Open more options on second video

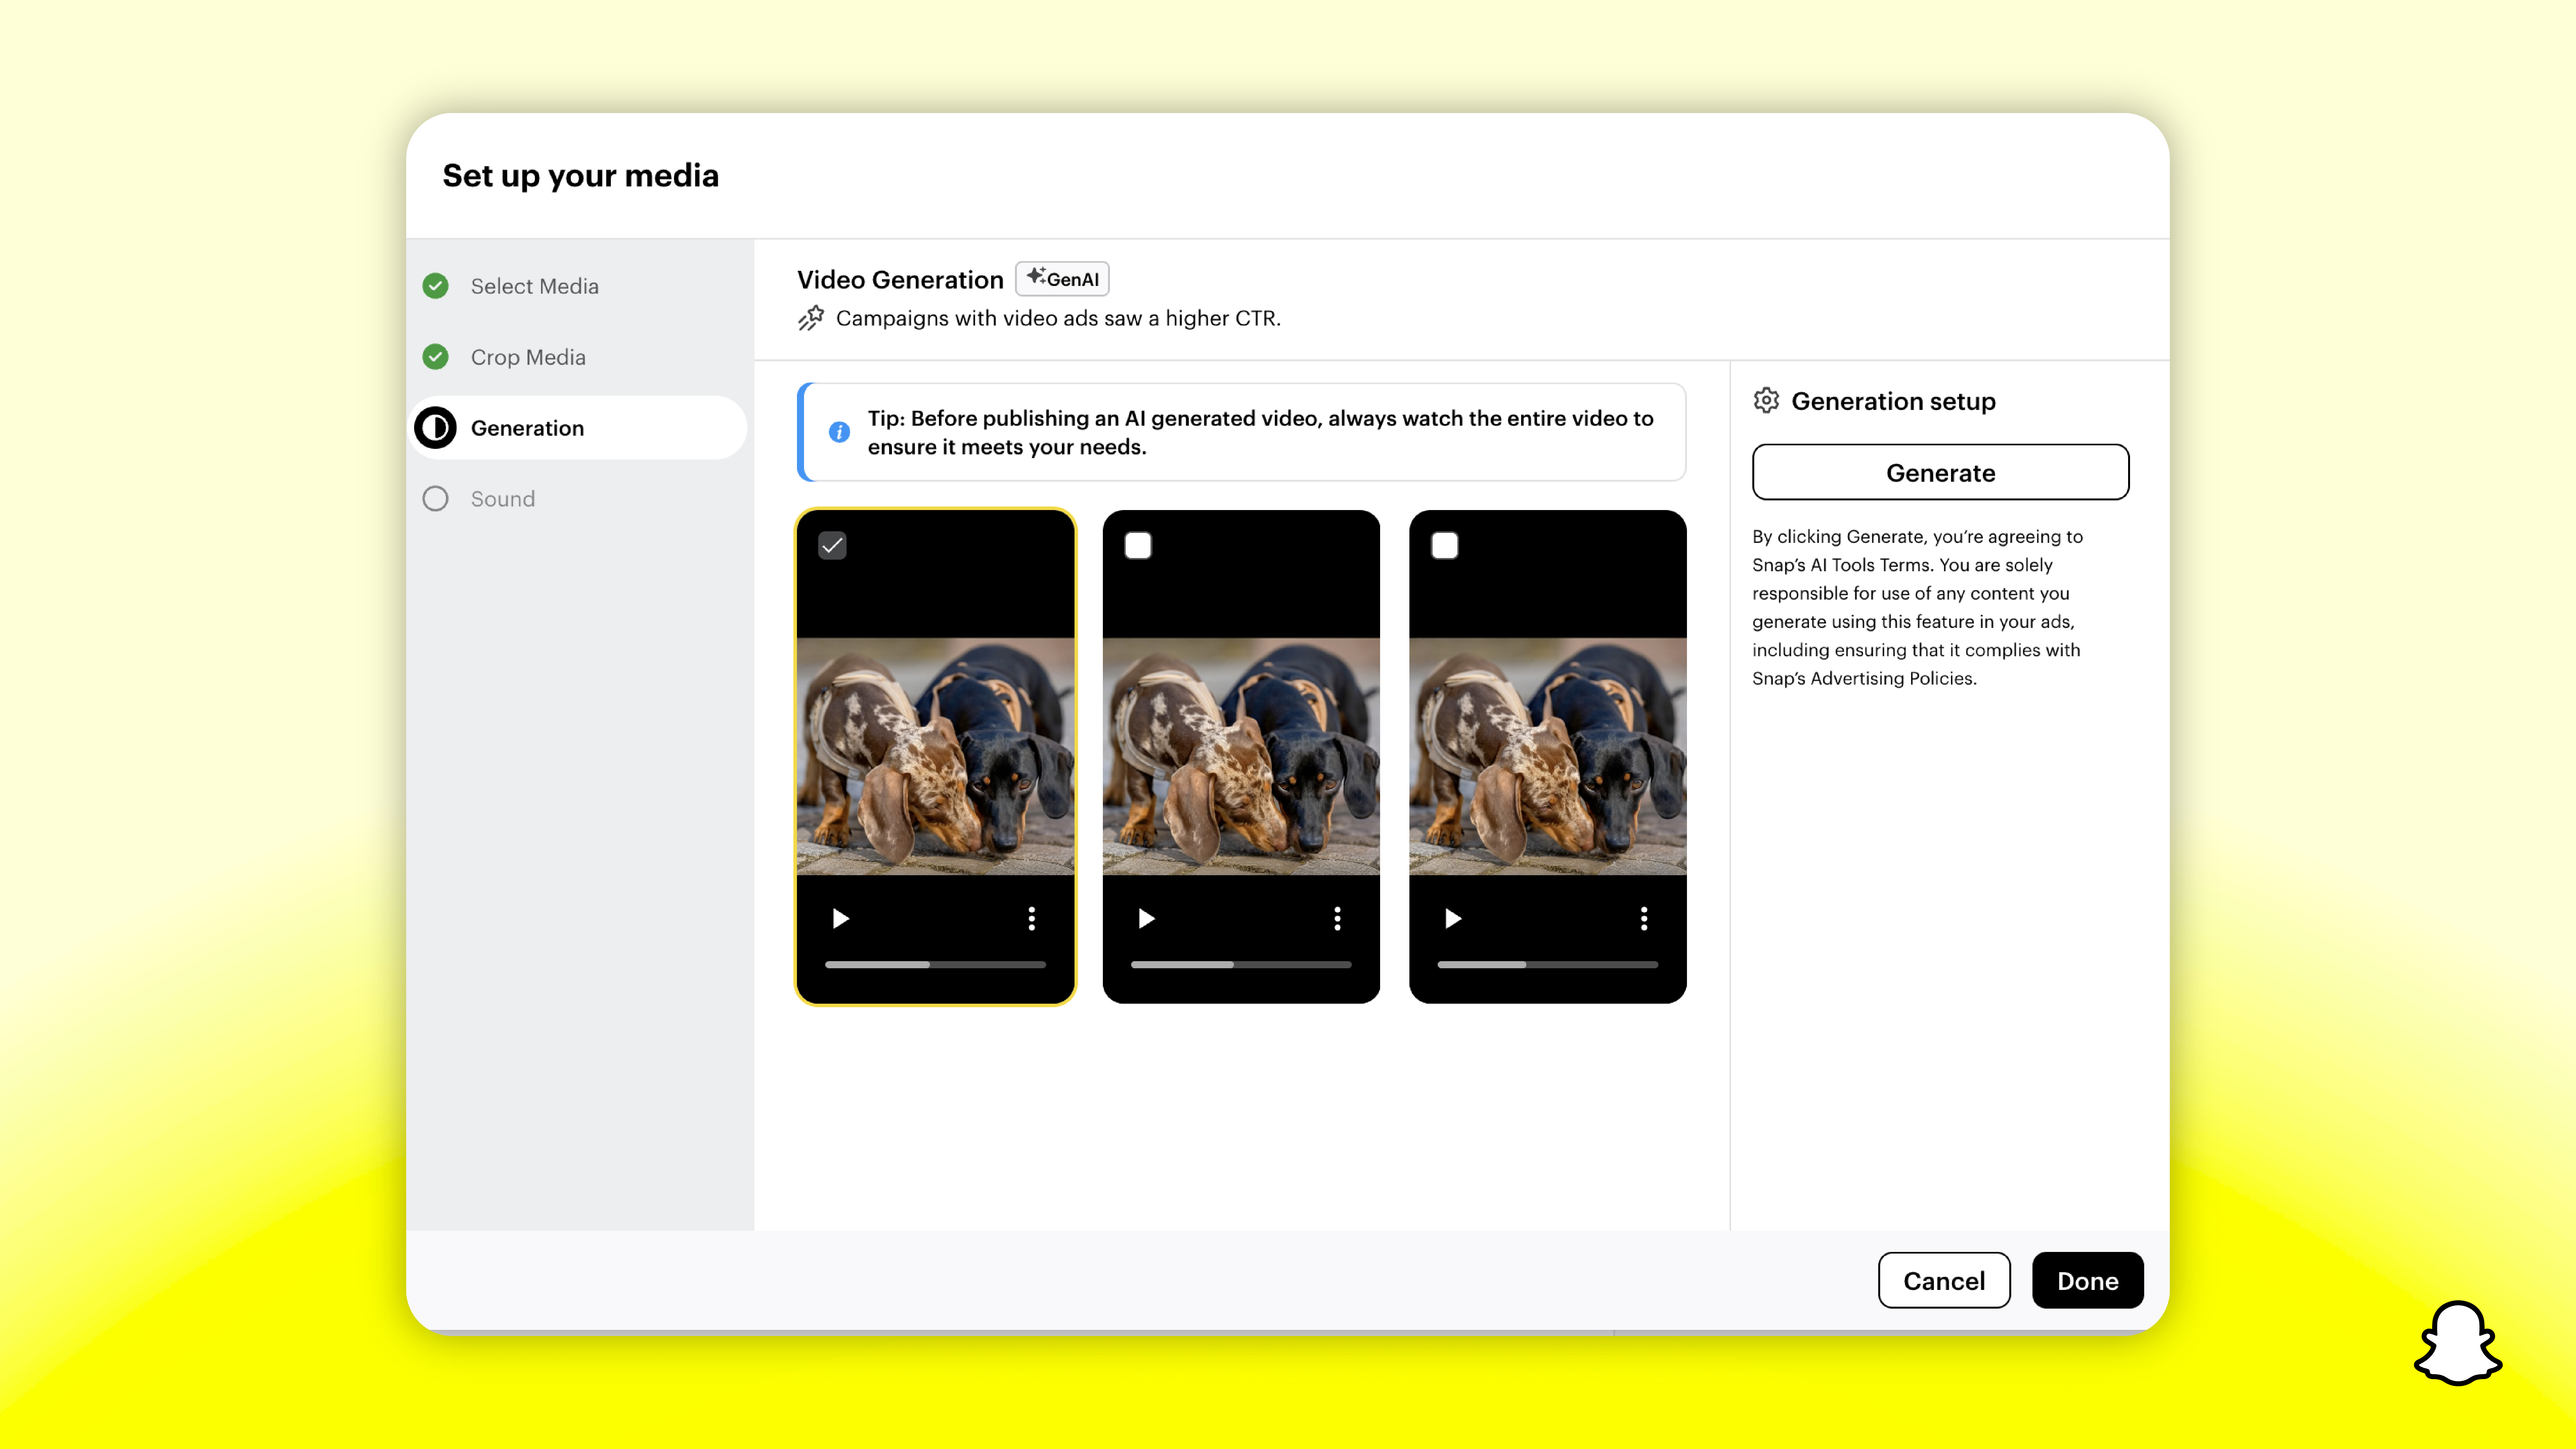point(1337,918)
